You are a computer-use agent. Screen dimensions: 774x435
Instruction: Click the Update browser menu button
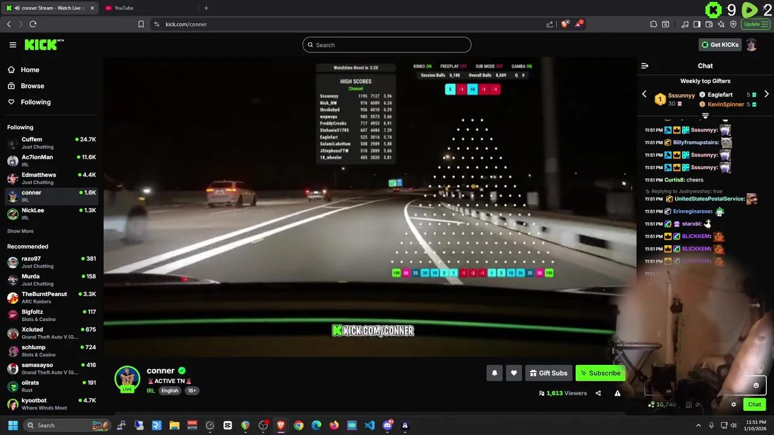tap(756, 24)
